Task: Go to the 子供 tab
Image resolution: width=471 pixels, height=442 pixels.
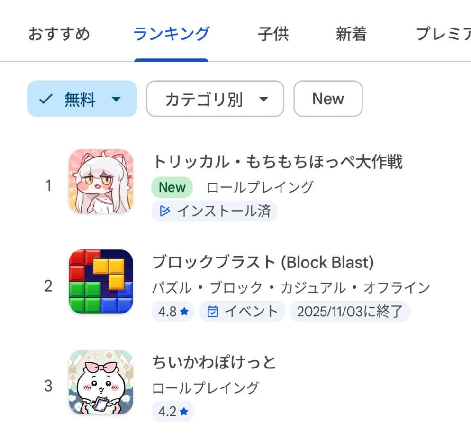Action: coord(273,34)
